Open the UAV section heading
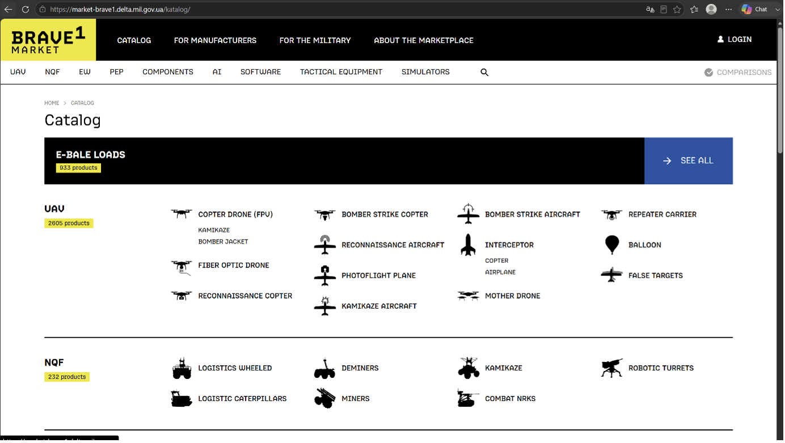 [x=54, y=208]
